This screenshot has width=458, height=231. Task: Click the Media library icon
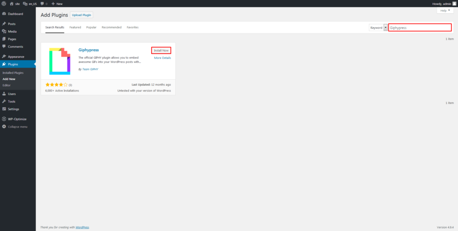[4, 32]
